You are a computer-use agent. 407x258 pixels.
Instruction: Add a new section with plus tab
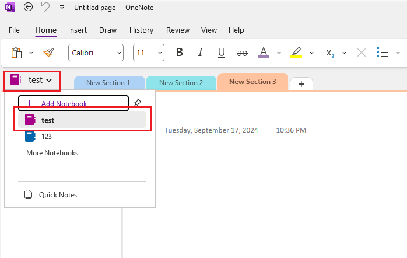pos(301,84)
